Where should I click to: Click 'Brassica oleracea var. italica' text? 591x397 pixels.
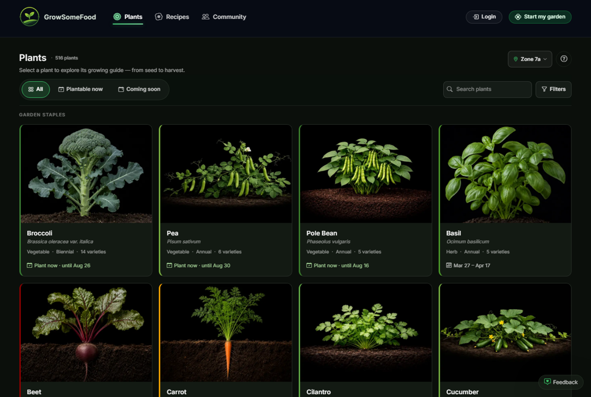coord(60,242)
